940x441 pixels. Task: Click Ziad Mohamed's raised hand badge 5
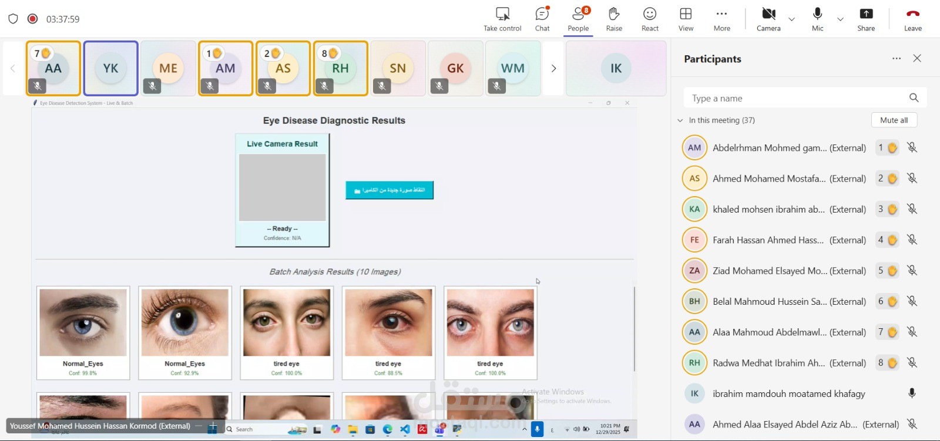click(x=887, y=270)
